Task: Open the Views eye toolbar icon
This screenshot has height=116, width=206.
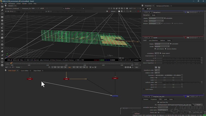Action: point(2,48)
